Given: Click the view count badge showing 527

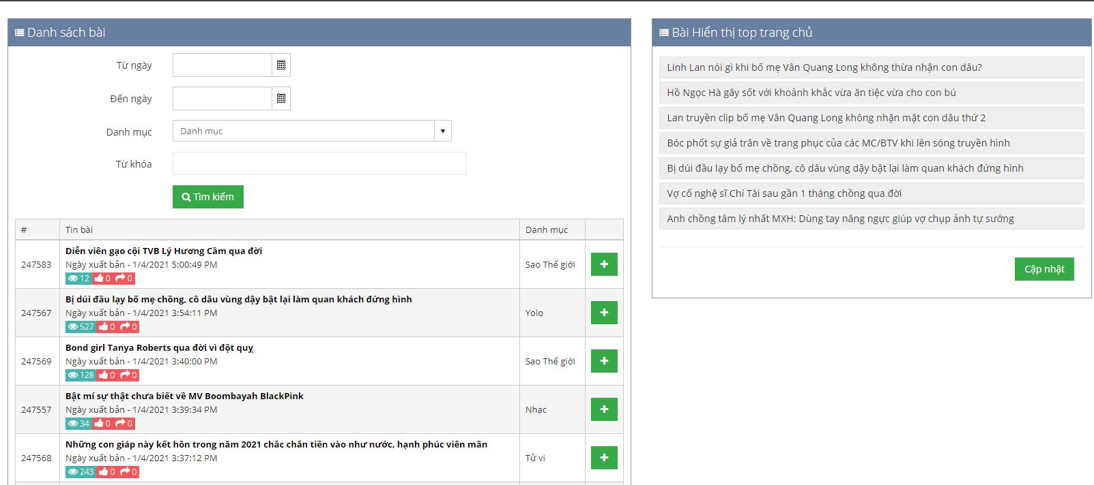Looking at the screenshot, I should [x=81, y=327].
